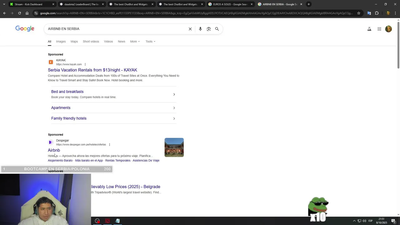This screenshot has width=400, height=225.
Task: Click the kayak.com URL text
Action: 69,64
